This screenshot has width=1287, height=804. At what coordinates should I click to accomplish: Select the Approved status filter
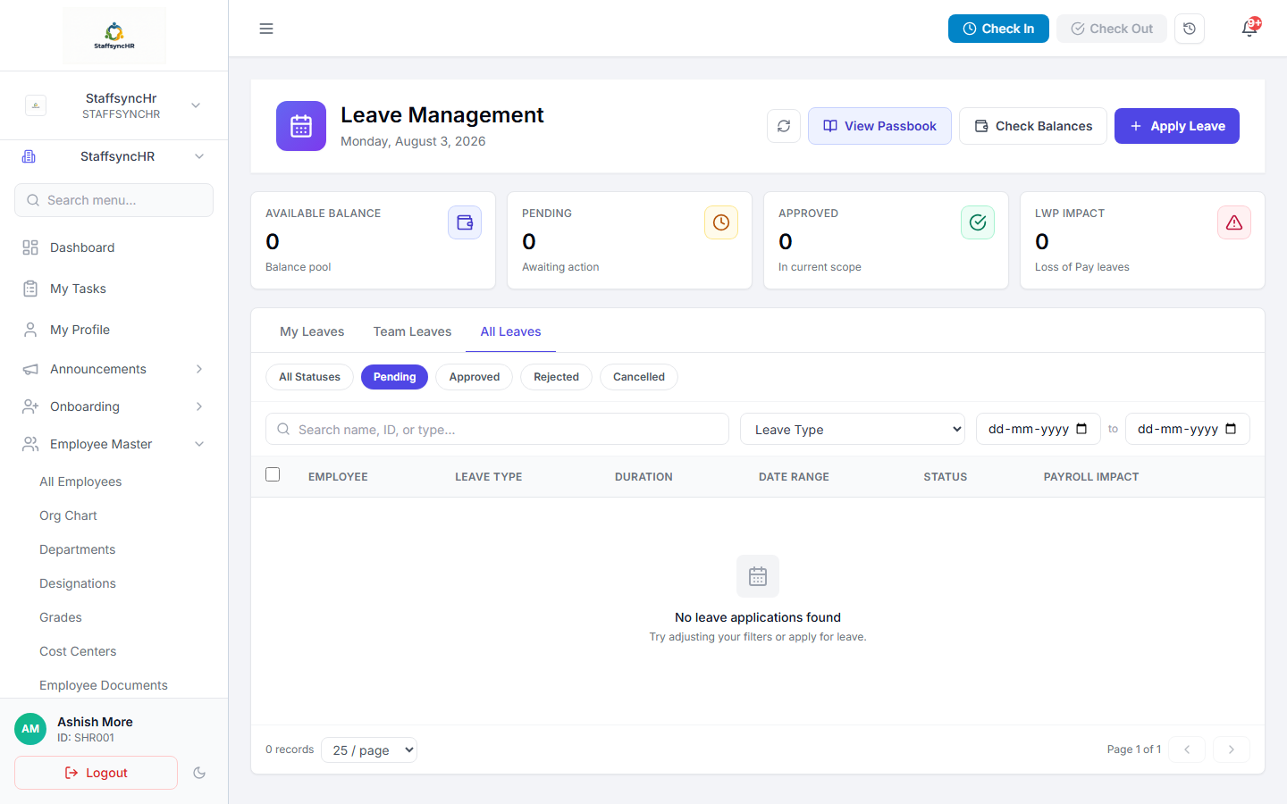[x=475, y=377]
